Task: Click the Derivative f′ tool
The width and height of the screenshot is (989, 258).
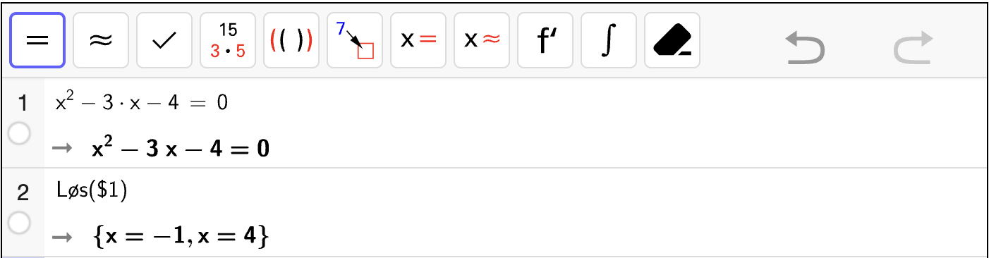Action: [545, 40]
